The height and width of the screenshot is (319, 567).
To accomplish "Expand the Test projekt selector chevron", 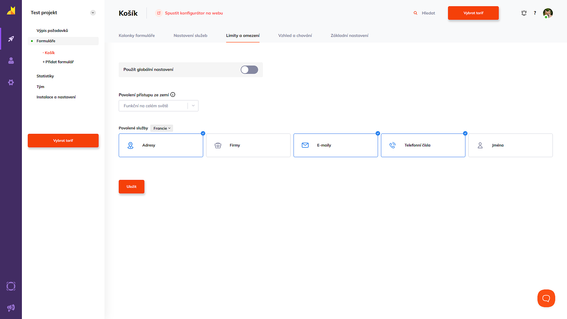I will [x=93, y=13].
